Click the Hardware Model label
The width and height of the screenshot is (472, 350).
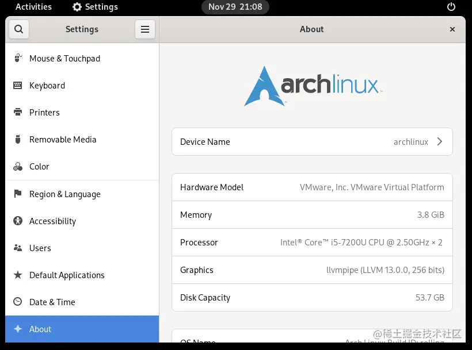tap(212, 187)
